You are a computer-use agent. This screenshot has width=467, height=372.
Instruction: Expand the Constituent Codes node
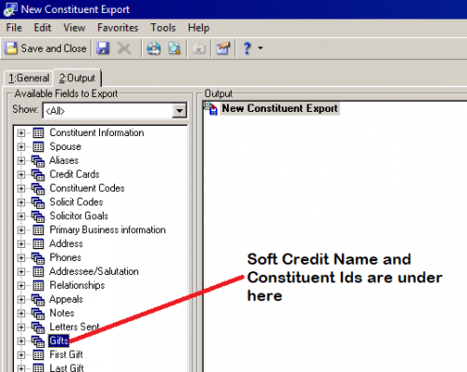tap(21, 188)
